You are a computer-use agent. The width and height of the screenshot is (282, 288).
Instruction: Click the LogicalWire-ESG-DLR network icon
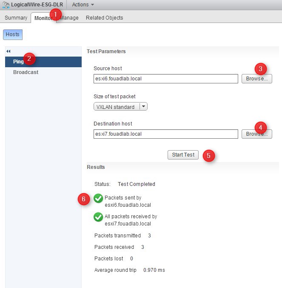6,5
